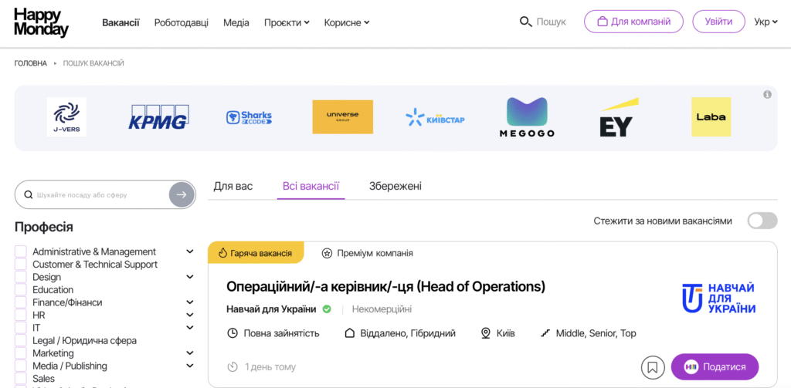Click the Увійти login button
Image resolution: width=791 pixels, height=388 pixels.
click(719, 22)
